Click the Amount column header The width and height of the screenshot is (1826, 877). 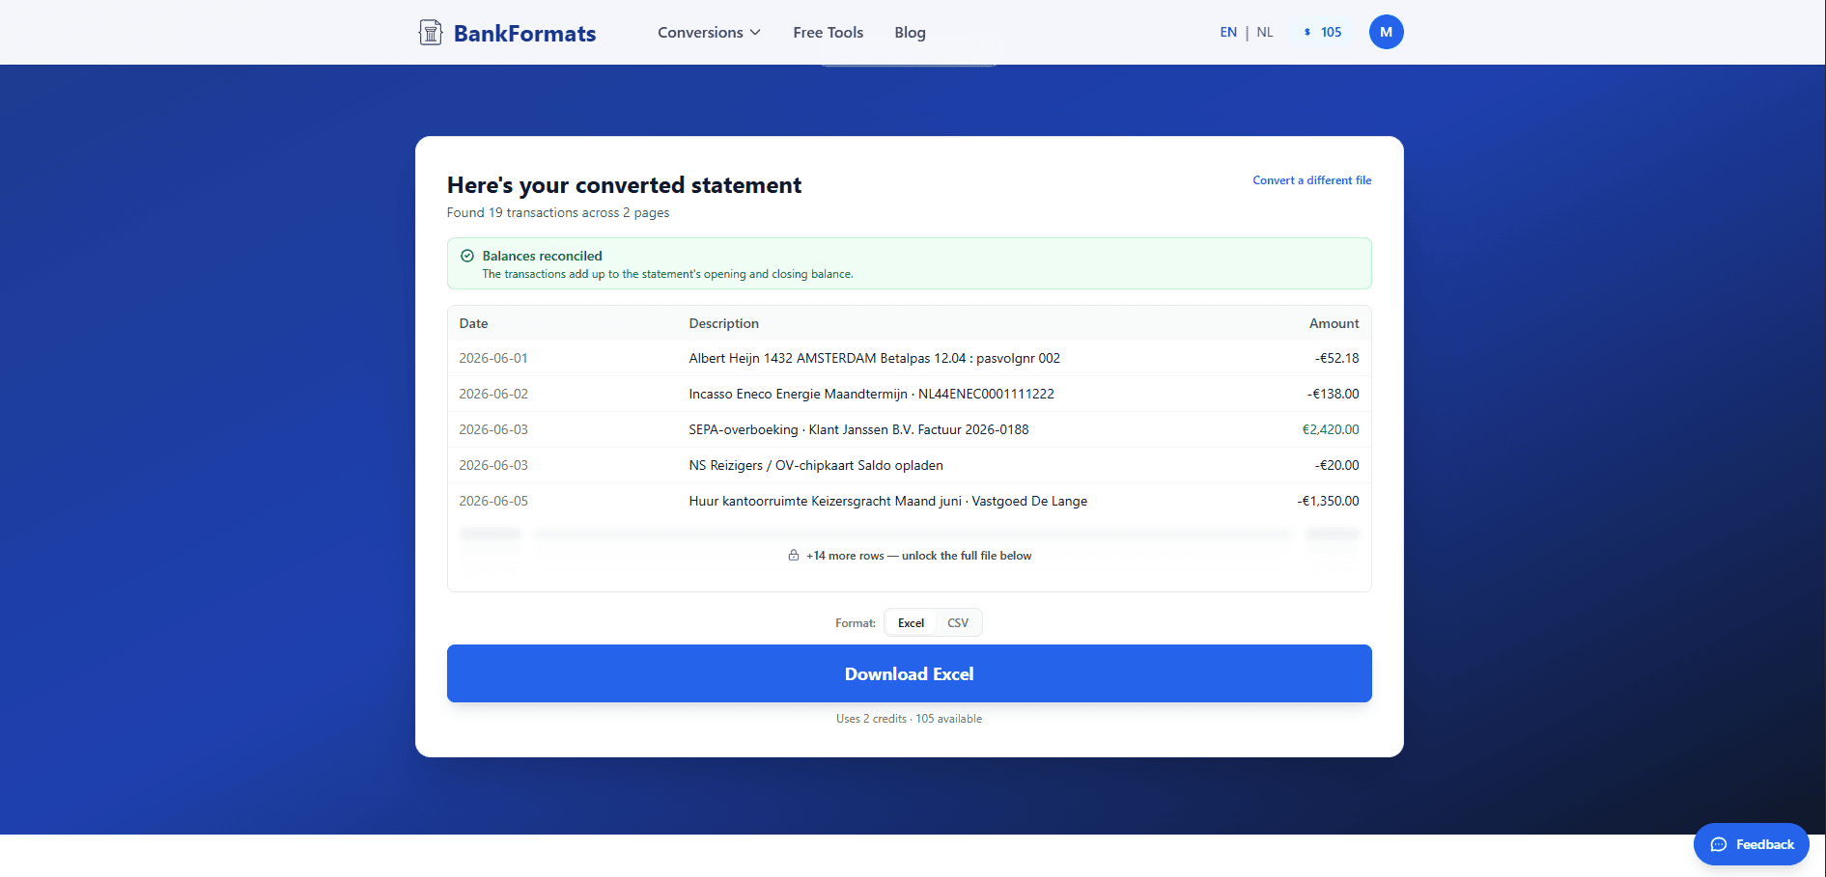point(1334,323)
